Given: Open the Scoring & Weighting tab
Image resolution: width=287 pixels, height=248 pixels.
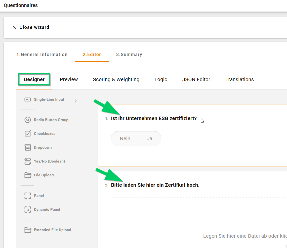Looking at the screenshot, I should [x=116, y=79].
